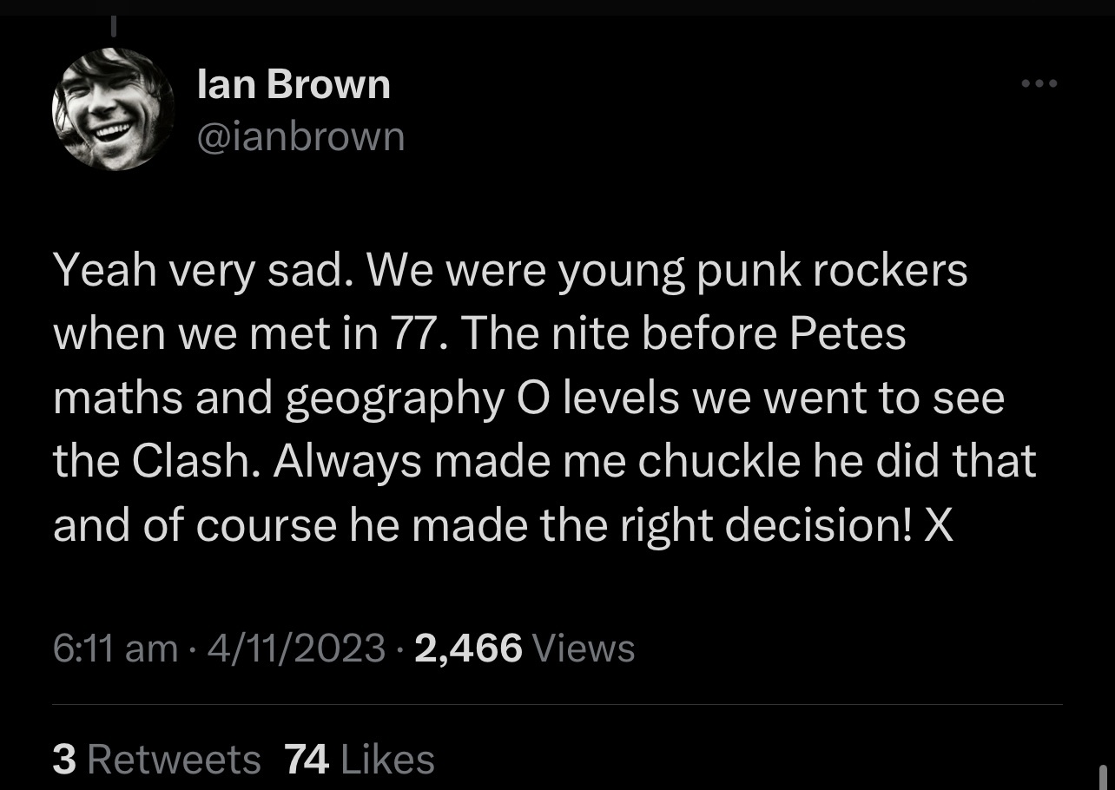This screenshot has height=790, width=1115.
Task: Click the bold number 74 beside Likes
Action: (307, 760)
